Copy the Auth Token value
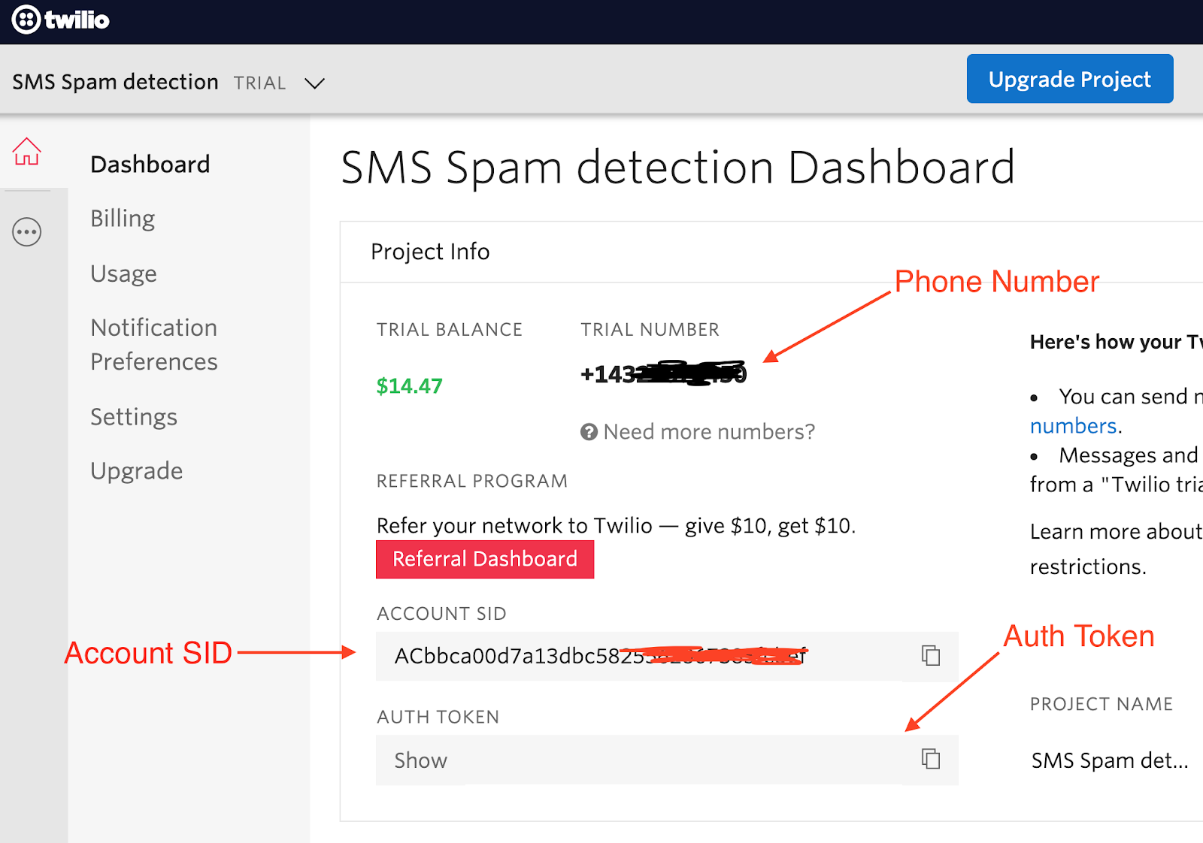The image size is (1203, 843). tap(931, 759)
